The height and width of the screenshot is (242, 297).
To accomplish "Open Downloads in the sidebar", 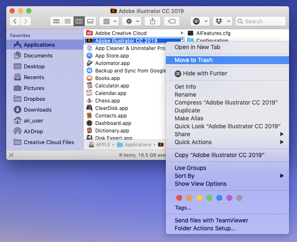I will [x=45, y=110].
